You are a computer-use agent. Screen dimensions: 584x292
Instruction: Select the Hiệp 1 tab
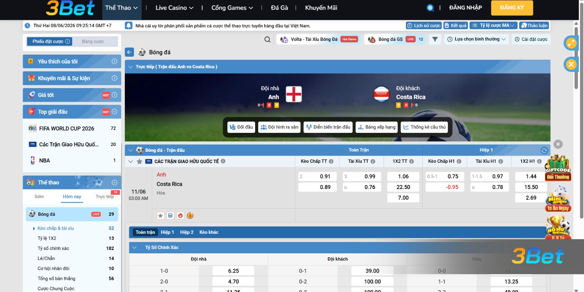pyautogui.click(x=167, y=232)
